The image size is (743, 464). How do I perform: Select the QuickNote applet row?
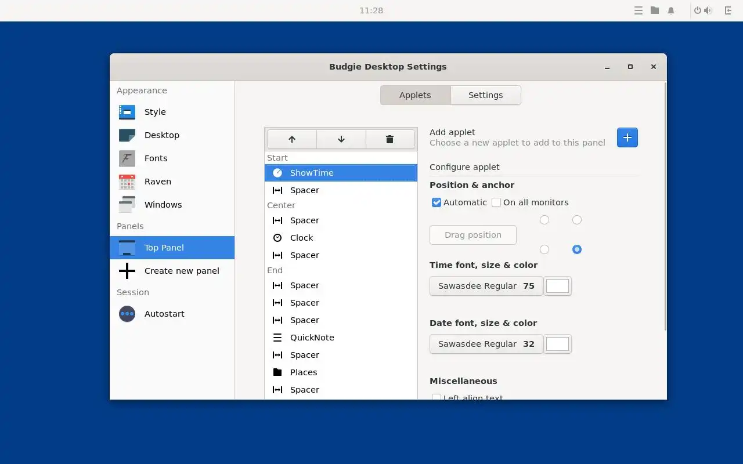341,338
